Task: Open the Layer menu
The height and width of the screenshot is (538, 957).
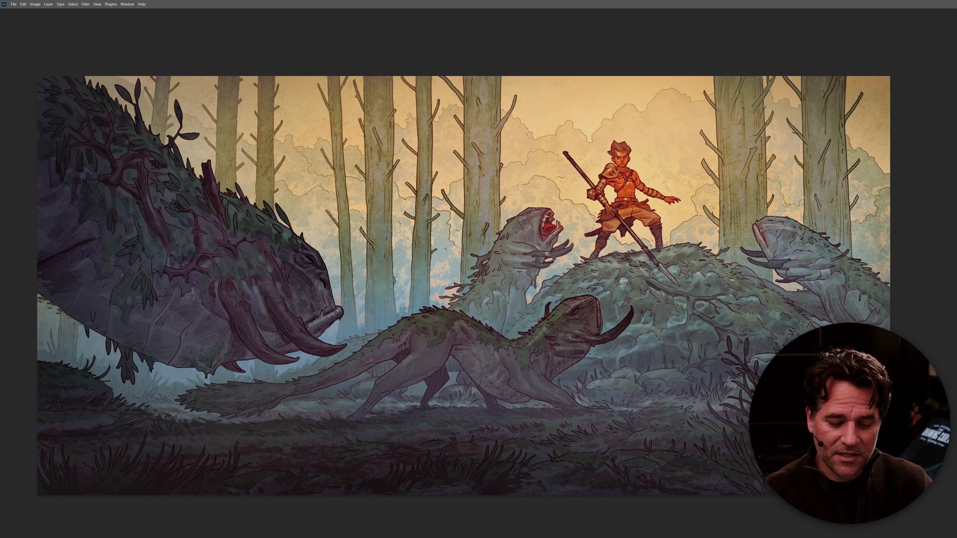Action: coord(48,4)
